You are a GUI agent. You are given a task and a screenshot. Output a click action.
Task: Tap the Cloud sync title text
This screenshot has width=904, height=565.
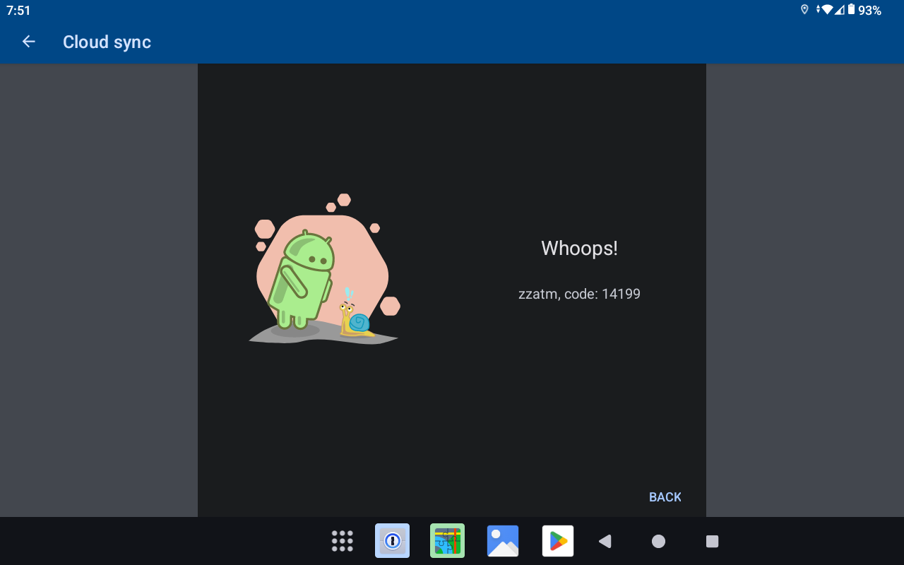(x=107, y=42)
